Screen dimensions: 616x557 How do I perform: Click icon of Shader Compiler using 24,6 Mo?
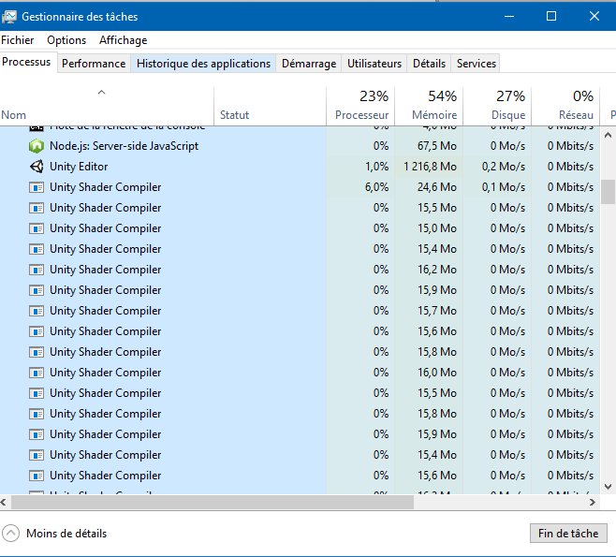37,187
